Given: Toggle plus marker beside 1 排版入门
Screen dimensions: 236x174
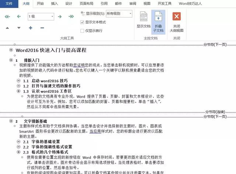Looking at the screenshot, I should click(x=11, y=60).
